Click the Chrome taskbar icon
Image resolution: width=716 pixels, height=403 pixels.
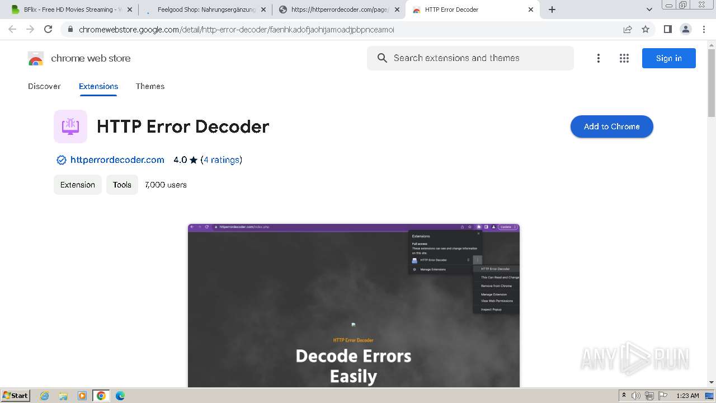point(101,396)
